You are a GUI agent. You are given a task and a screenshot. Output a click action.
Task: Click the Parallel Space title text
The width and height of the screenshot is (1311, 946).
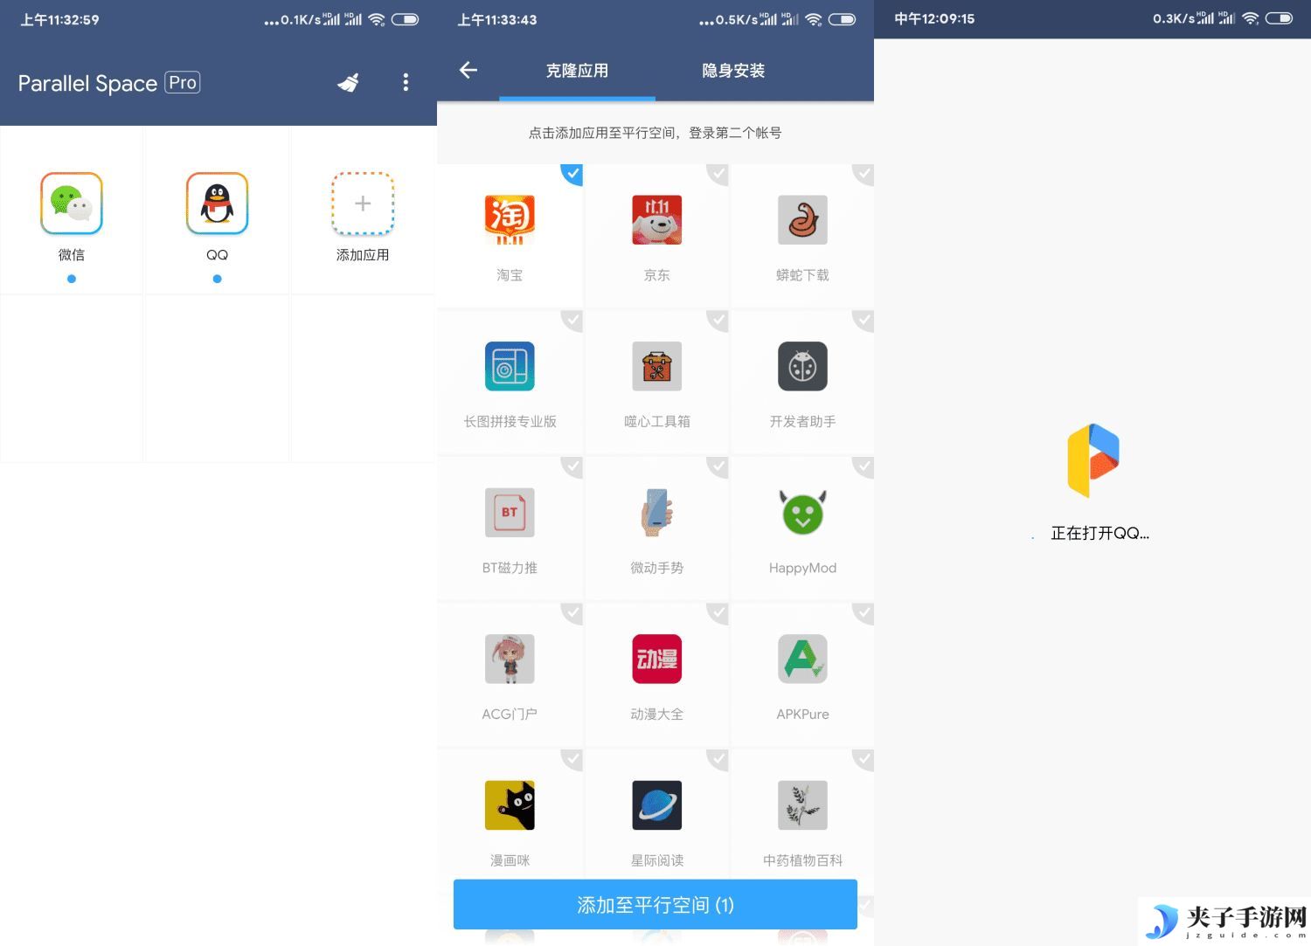(x=87, y=83)
